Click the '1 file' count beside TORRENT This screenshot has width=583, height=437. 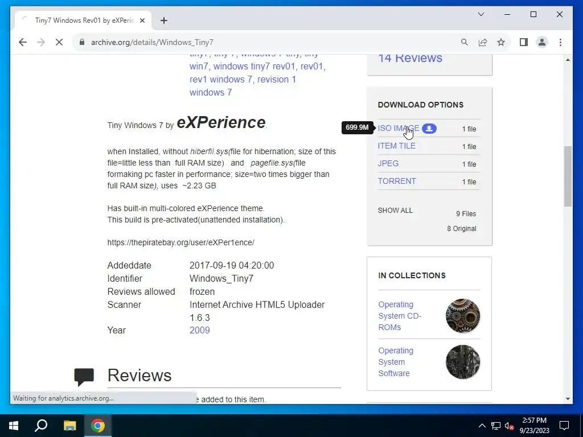(x=469, y=182)
